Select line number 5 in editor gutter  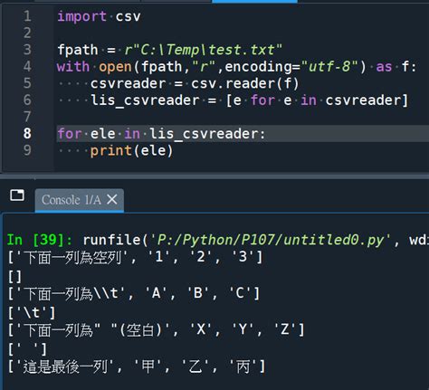click(27, 83)
